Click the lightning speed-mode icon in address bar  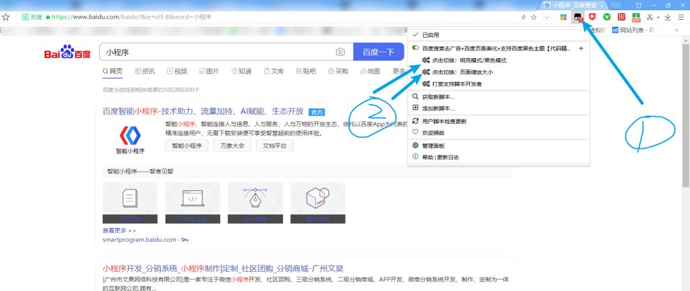pos(523,17)
